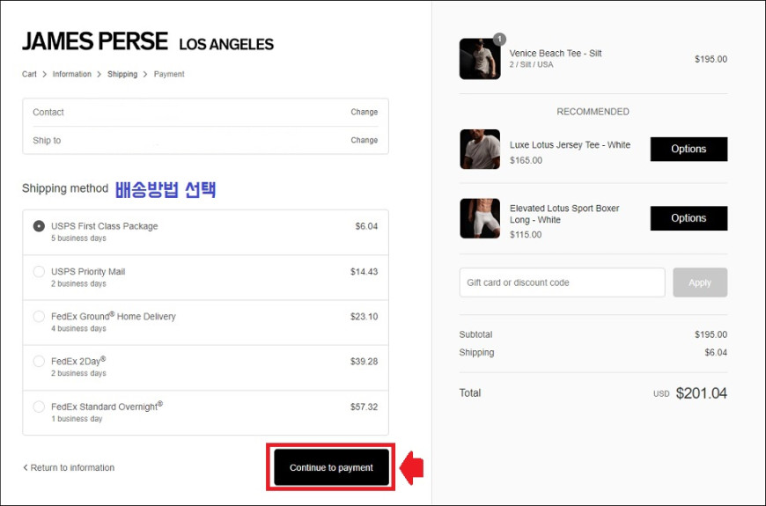Click Change link for Ship to

pos(364,140)
